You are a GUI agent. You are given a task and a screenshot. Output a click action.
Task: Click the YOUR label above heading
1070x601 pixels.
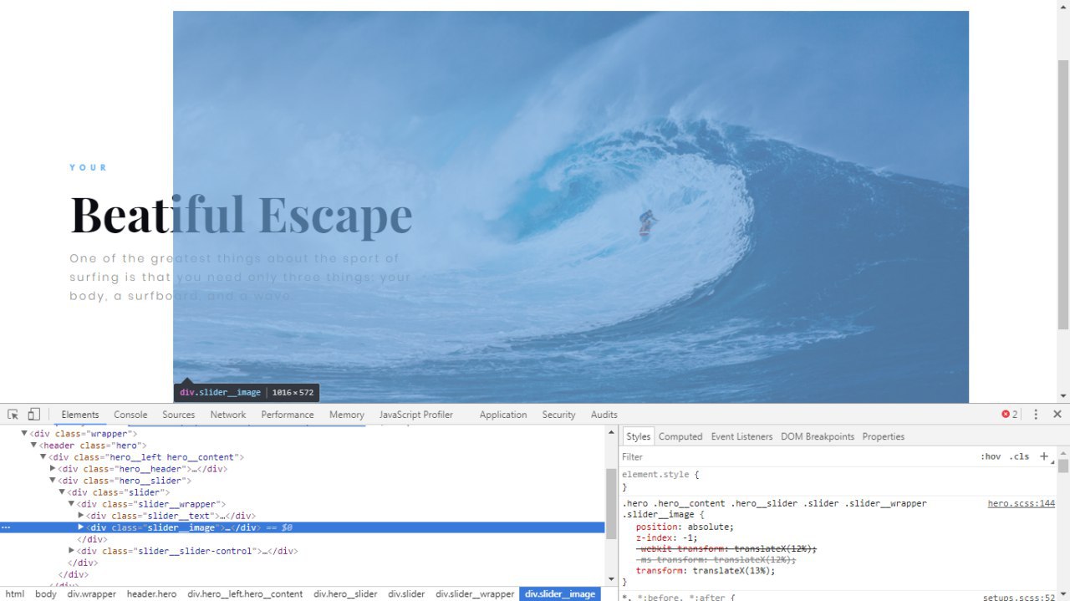click(x=89, y=167)
